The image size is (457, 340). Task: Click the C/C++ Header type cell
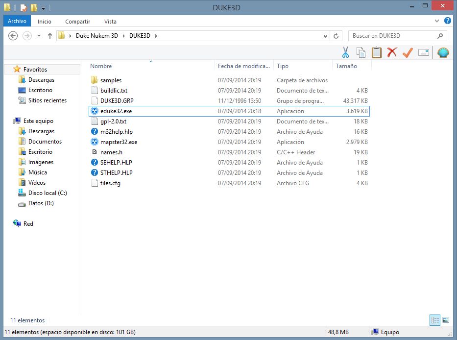[296, 152]
